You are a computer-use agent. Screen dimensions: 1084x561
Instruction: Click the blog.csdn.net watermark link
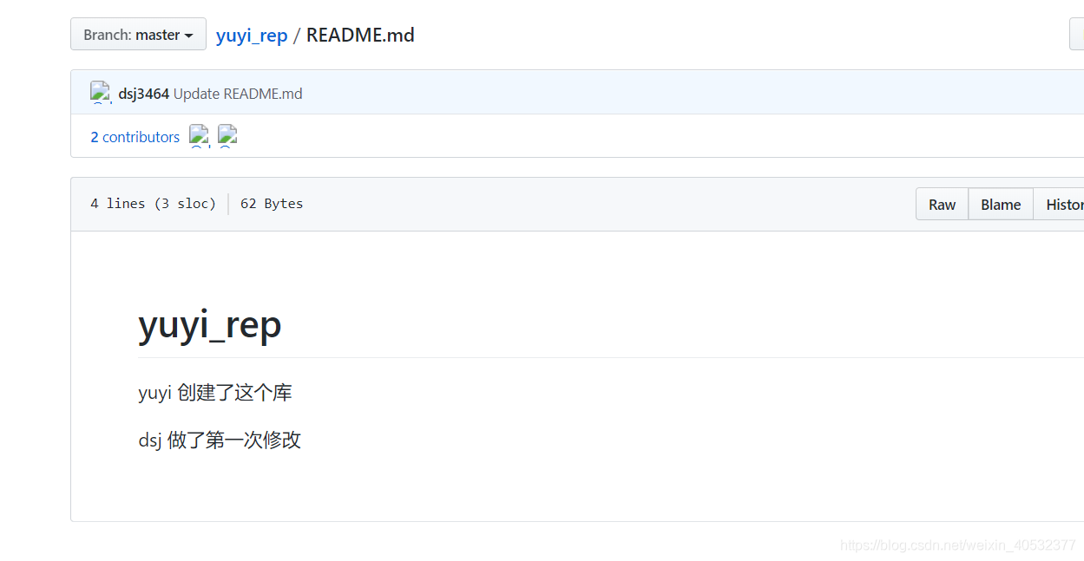coord(957,545)
